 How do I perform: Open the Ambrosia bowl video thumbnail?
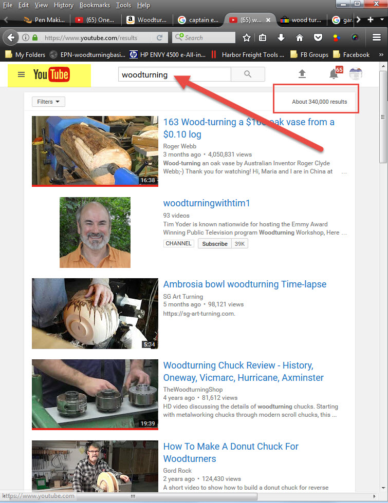(95, 314)
